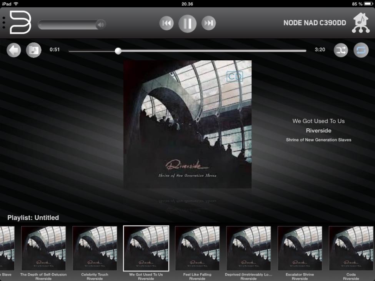Open the players home icon

[x=361, y=23]
